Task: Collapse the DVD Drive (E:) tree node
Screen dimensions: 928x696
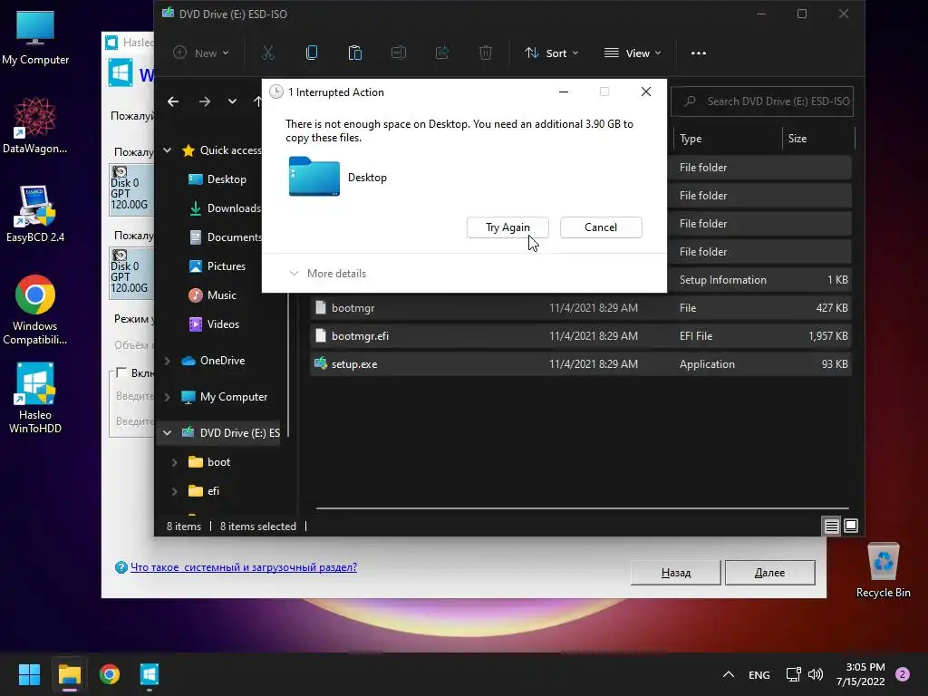Action: [x=168, y=433]
